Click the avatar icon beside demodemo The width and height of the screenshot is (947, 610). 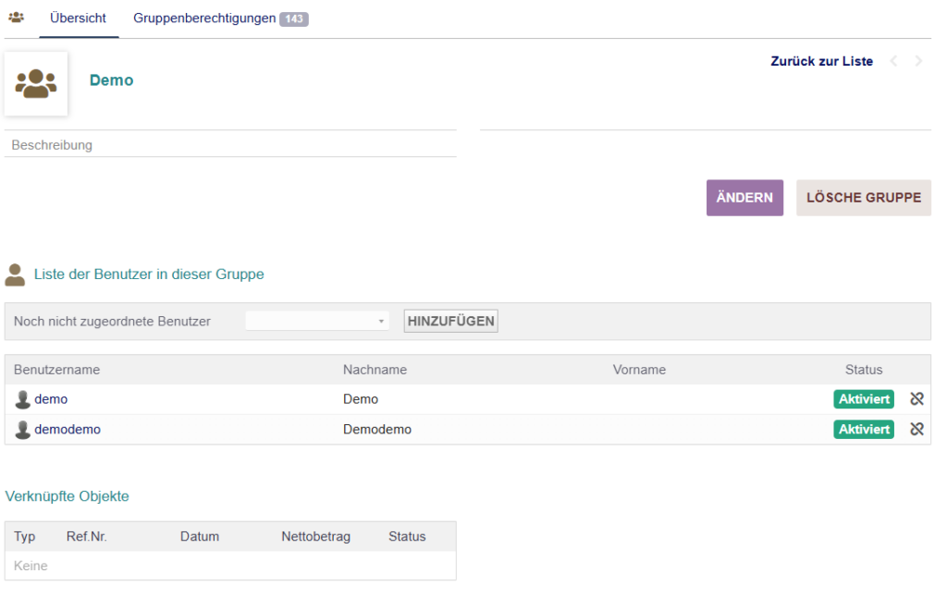coord(23,430)
